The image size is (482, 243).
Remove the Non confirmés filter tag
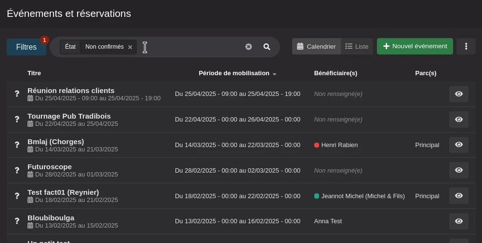pos(130,47)
